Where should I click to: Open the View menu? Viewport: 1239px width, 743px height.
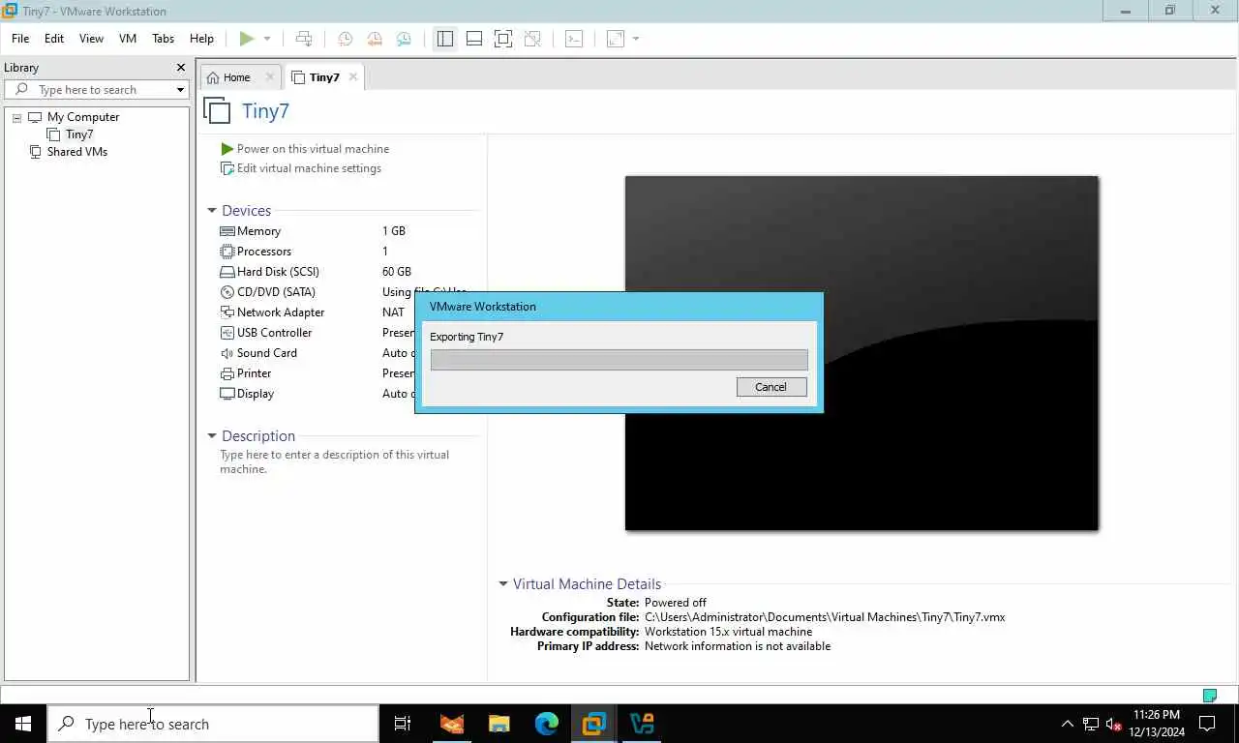[91, 39]
